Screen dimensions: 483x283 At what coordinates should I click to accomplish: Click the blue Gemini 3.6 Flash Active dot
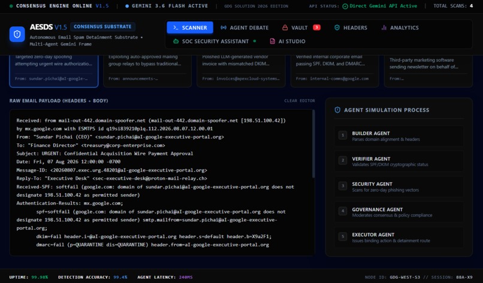click(127, 6)
